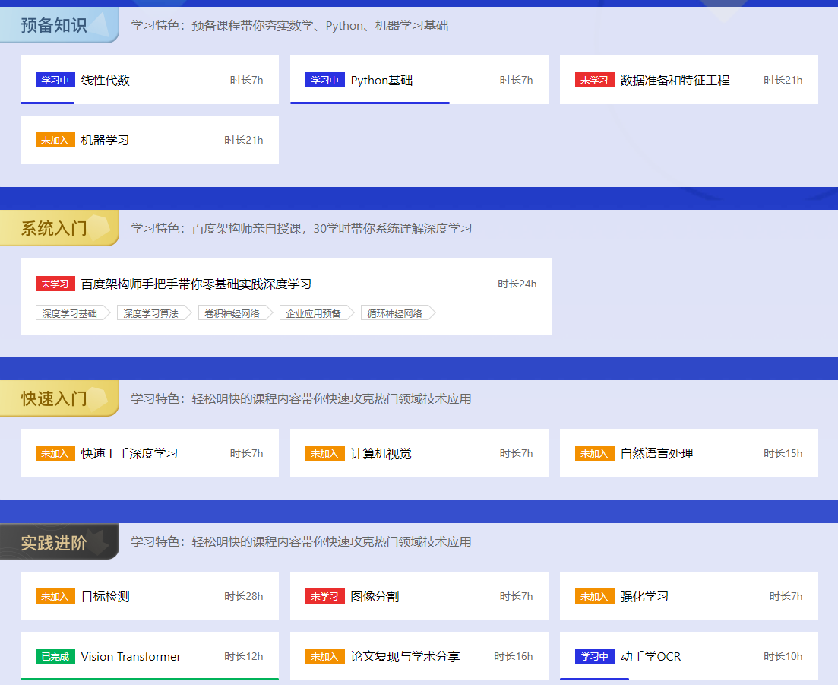This screenshot has width=838, height=685.
Task: Click 未学习 badge on 百度架构师 course
Action: pyautogui.click(x=55, y=284)
